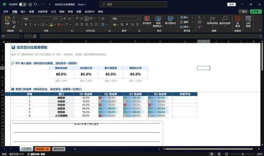
Task: Click the AutoSum sigma icon
Action: point(200,17)
